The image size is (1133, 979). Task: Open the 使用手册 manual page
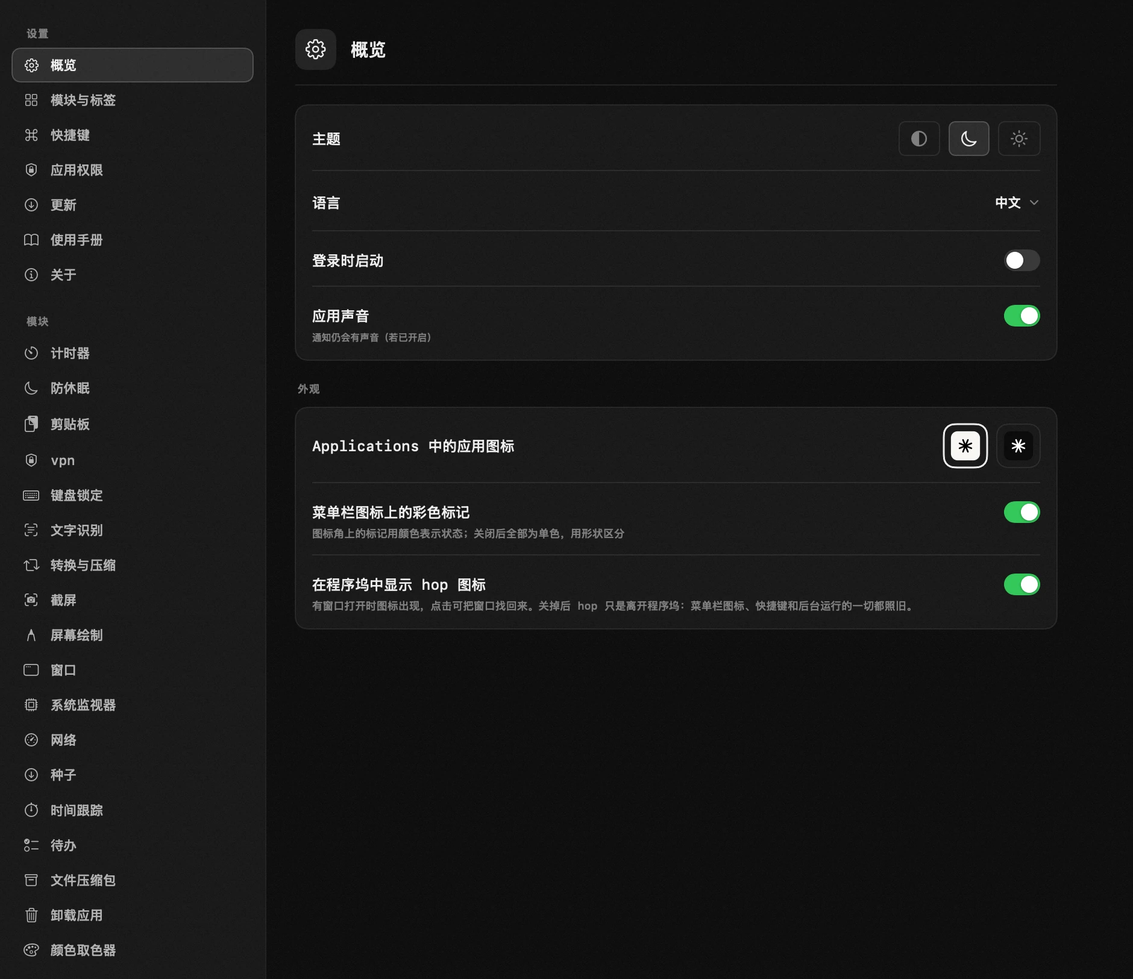pos(133,240)
